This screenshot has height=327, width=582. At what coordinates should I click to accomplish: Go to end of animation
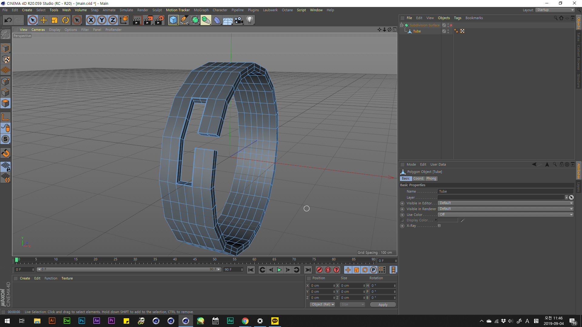click(308, 270)
